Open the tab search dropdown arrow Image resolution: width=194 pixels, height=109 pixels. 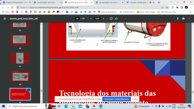[171, 2]
